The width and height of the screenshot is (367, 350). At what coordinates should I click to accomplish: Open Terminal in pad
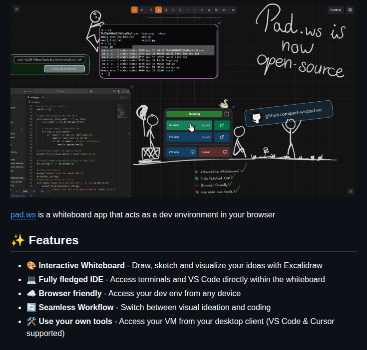(x=189, y=125)
